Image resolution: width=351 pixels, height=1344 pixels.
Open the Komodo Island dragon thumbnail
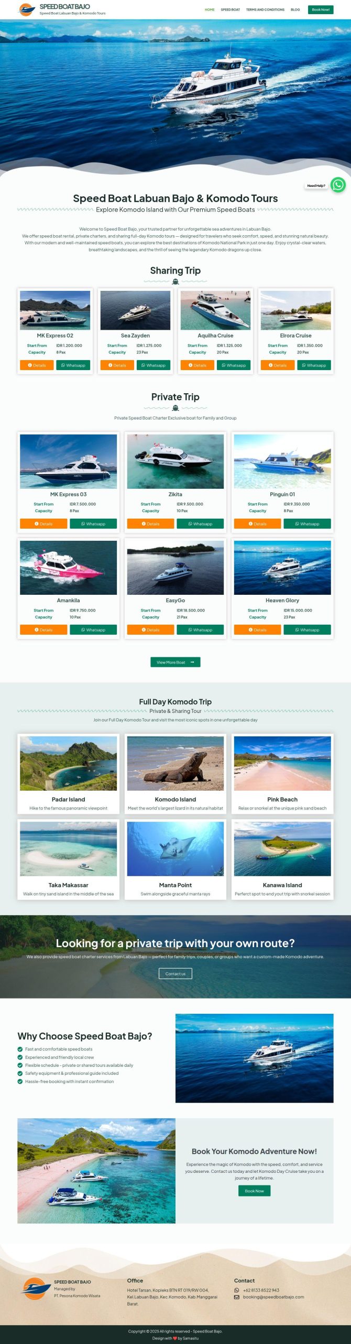[175, 763]
